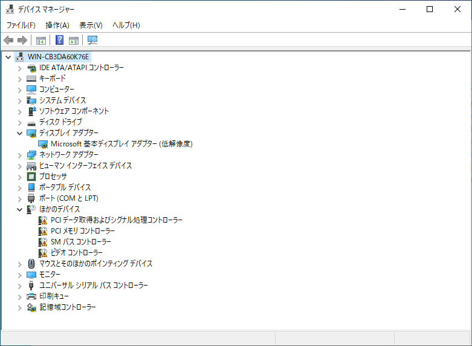
Task: Click warning icon beside SM バス コントローラー
Action: pos(43,242)
